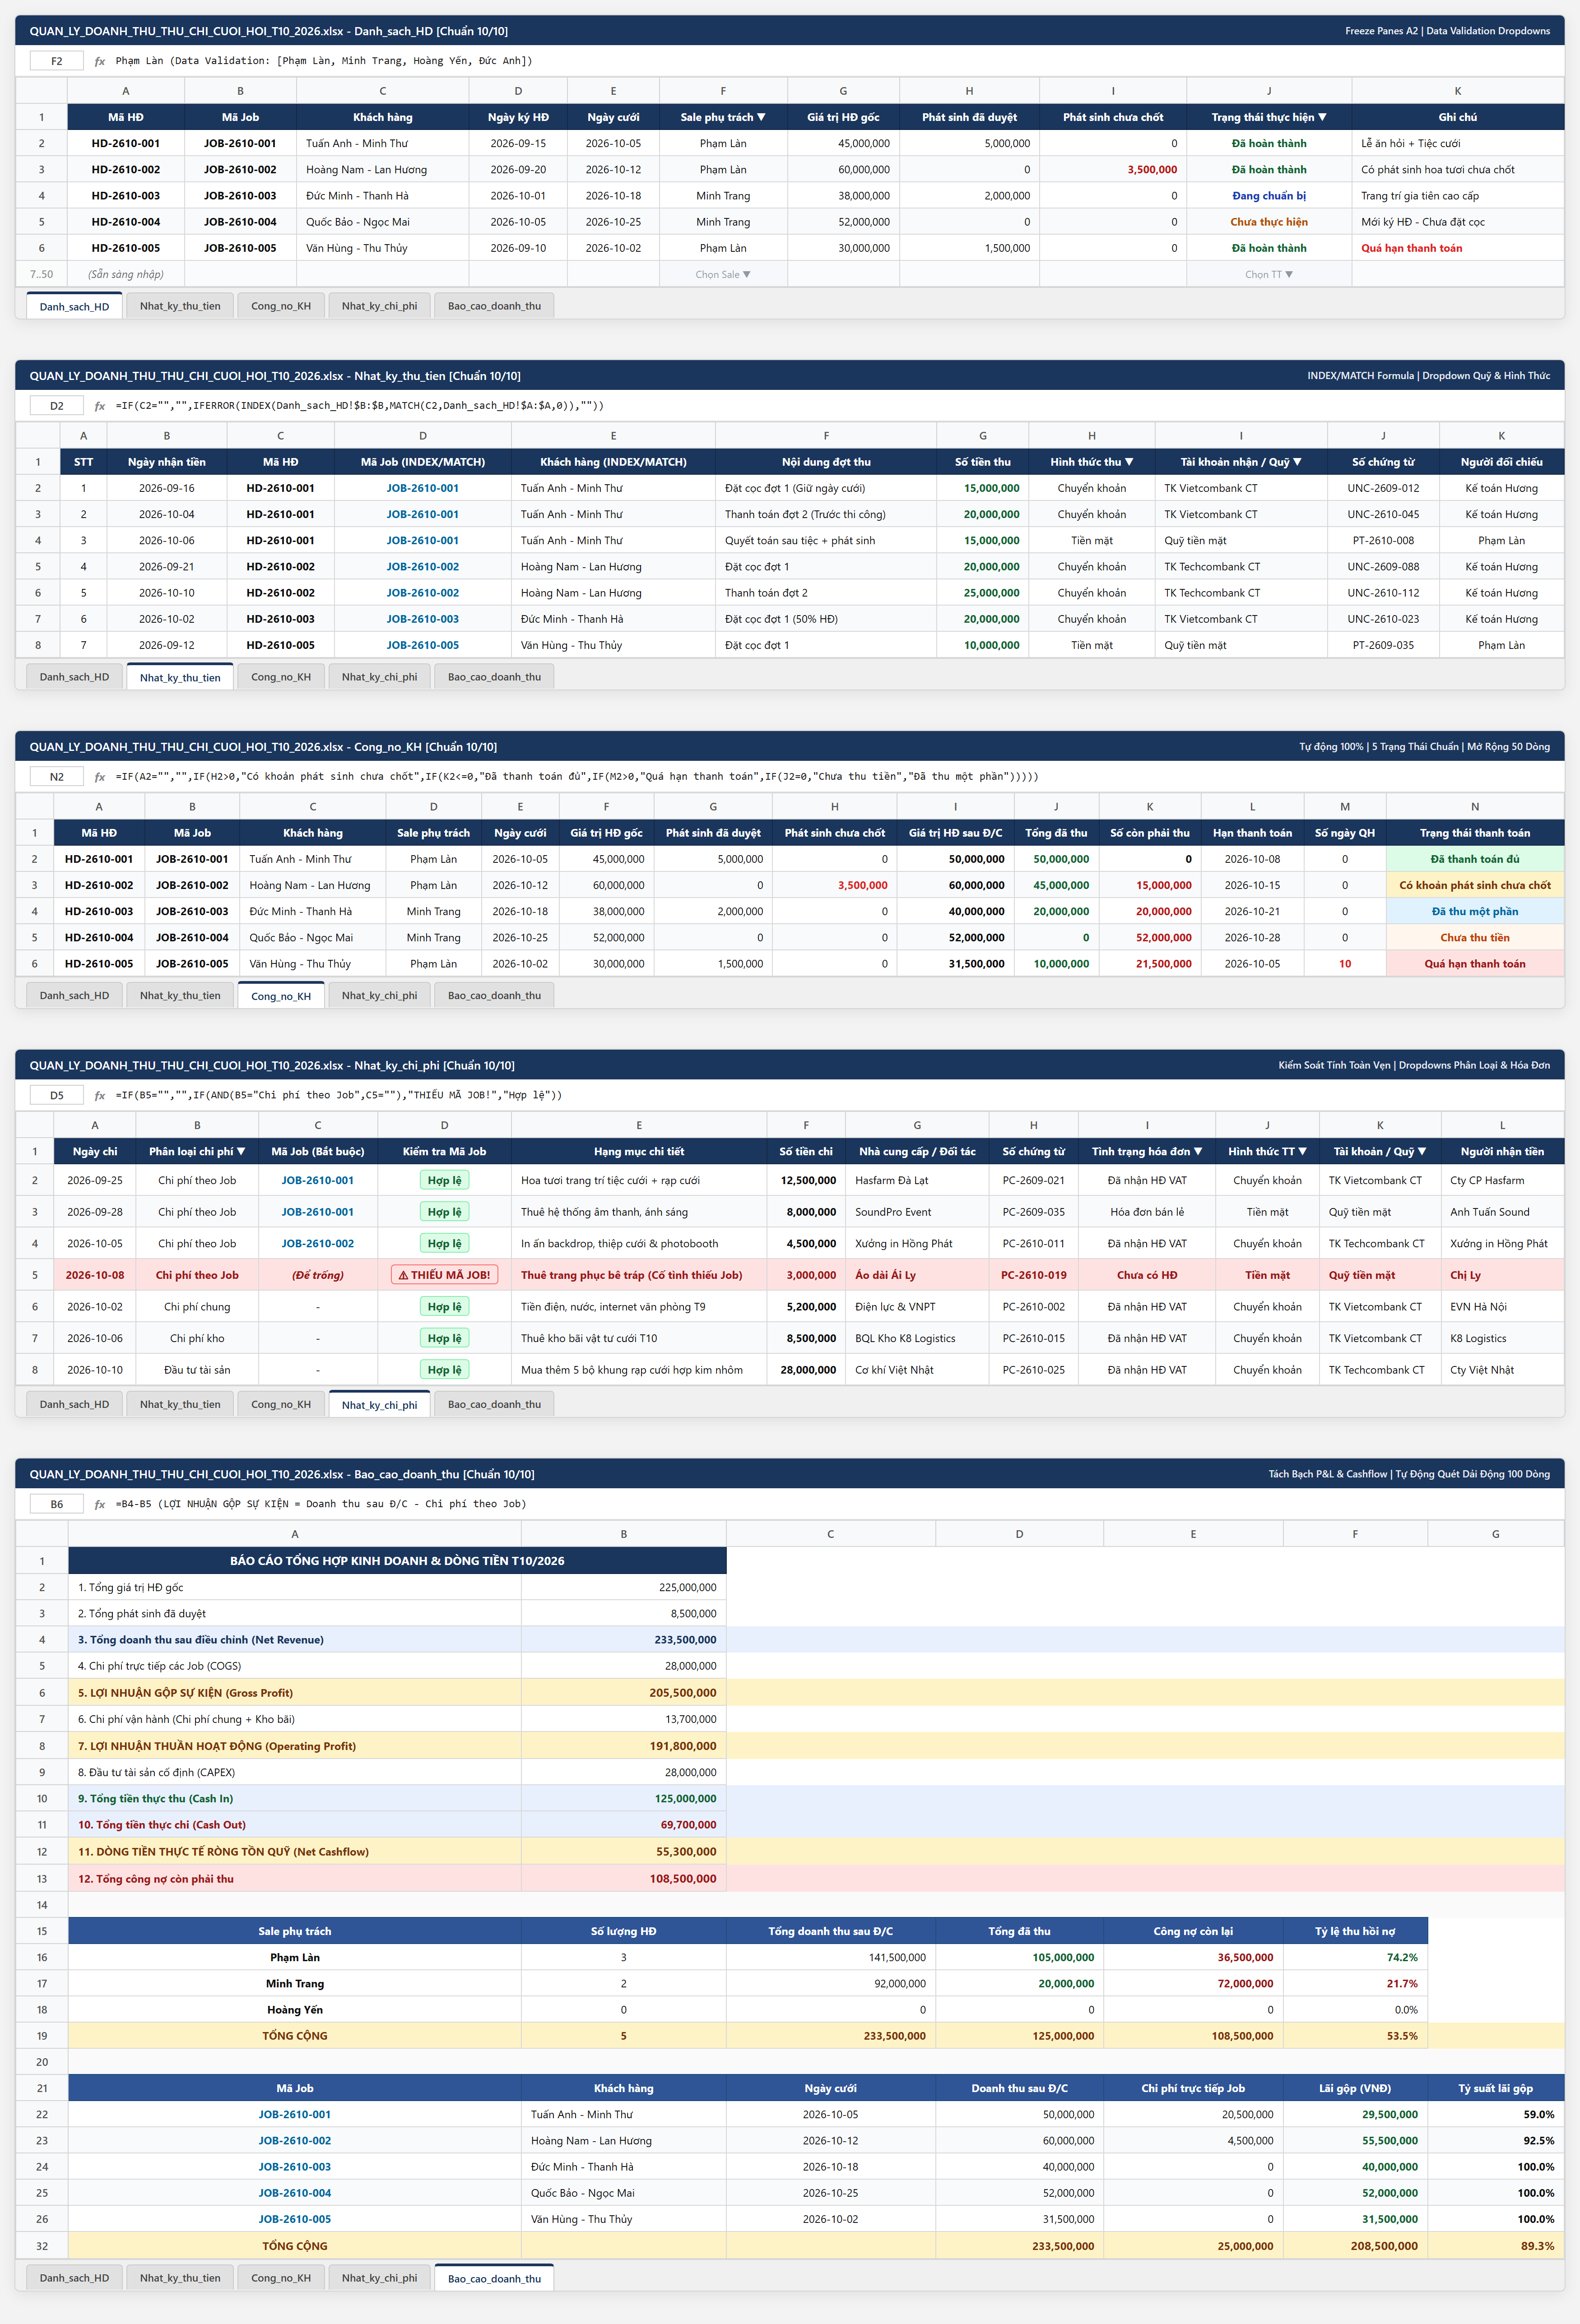Expand the Tài khoản nhận / Quỹ header dropdown
The height and width of the screenshot is (2324, 1580).
point(1297,462)
